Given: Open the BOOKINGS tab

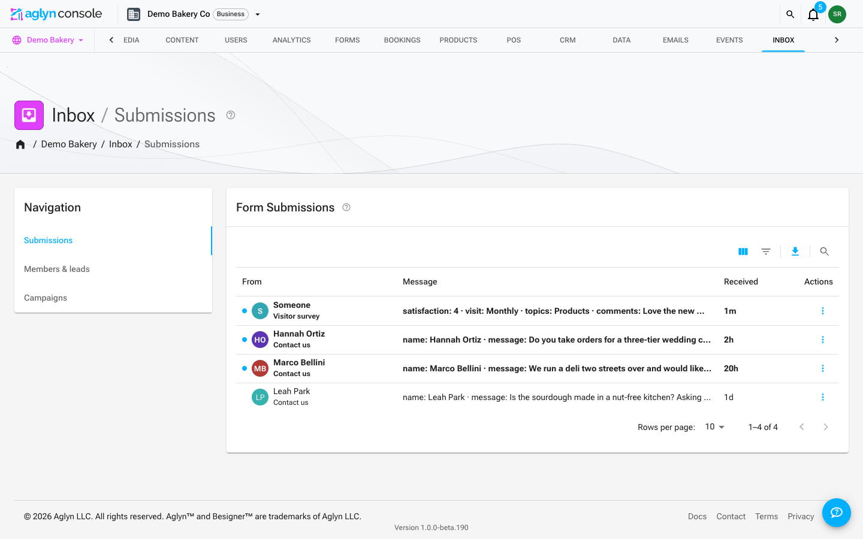Looking at the screenshot, I should (x=402, y=40).
